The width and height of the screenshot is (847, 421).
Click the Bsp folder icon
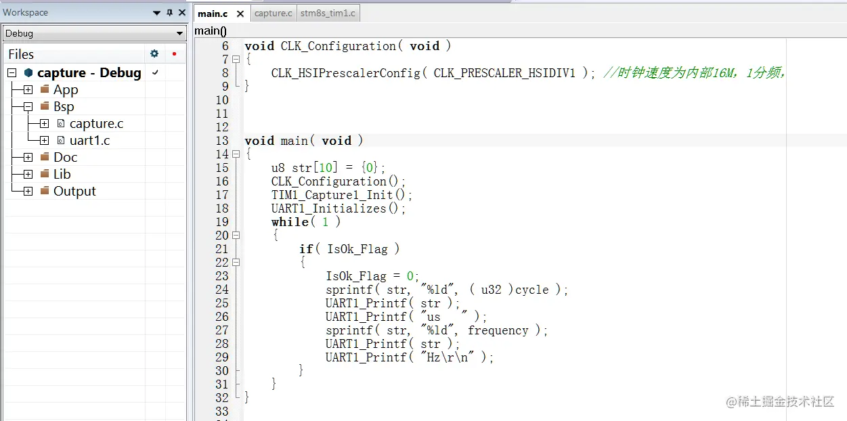pyautogui.click(x=45, y=106)
